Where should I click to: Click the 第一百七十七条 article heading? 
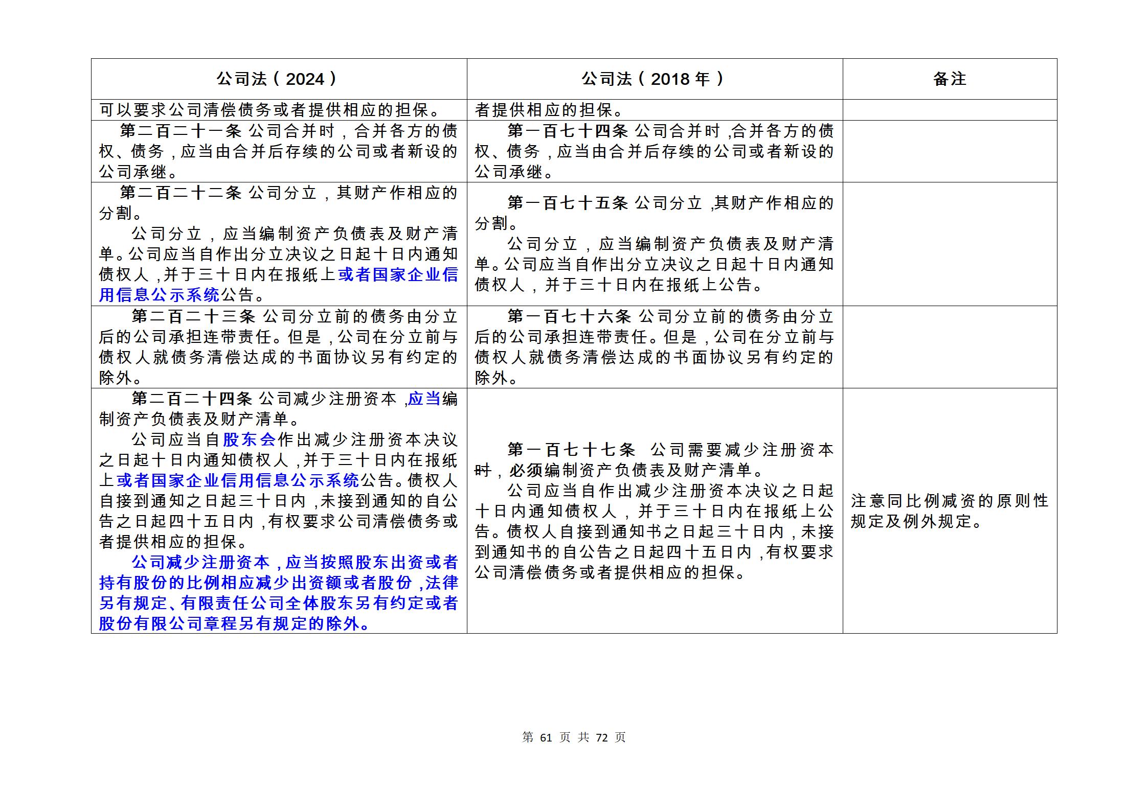coord(571,450)
